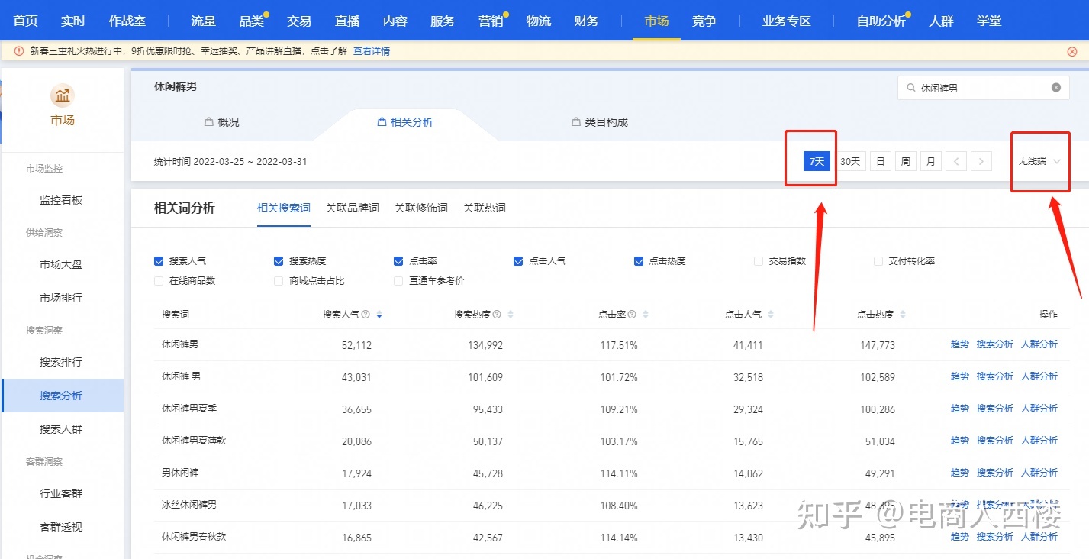Sort the table by 搜索热度
This screenshot has width=1089, height=559.
511,315
